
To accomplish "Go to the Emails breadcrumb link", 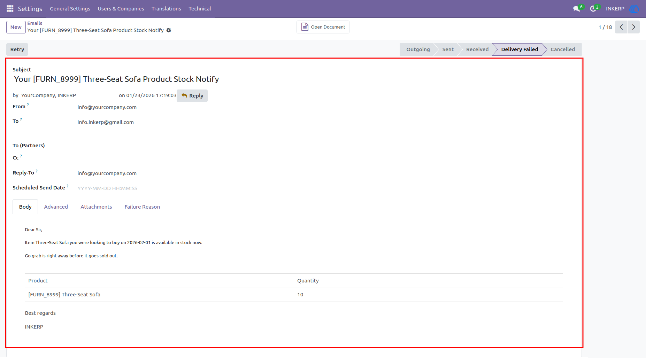I will (x=35, y=23).
